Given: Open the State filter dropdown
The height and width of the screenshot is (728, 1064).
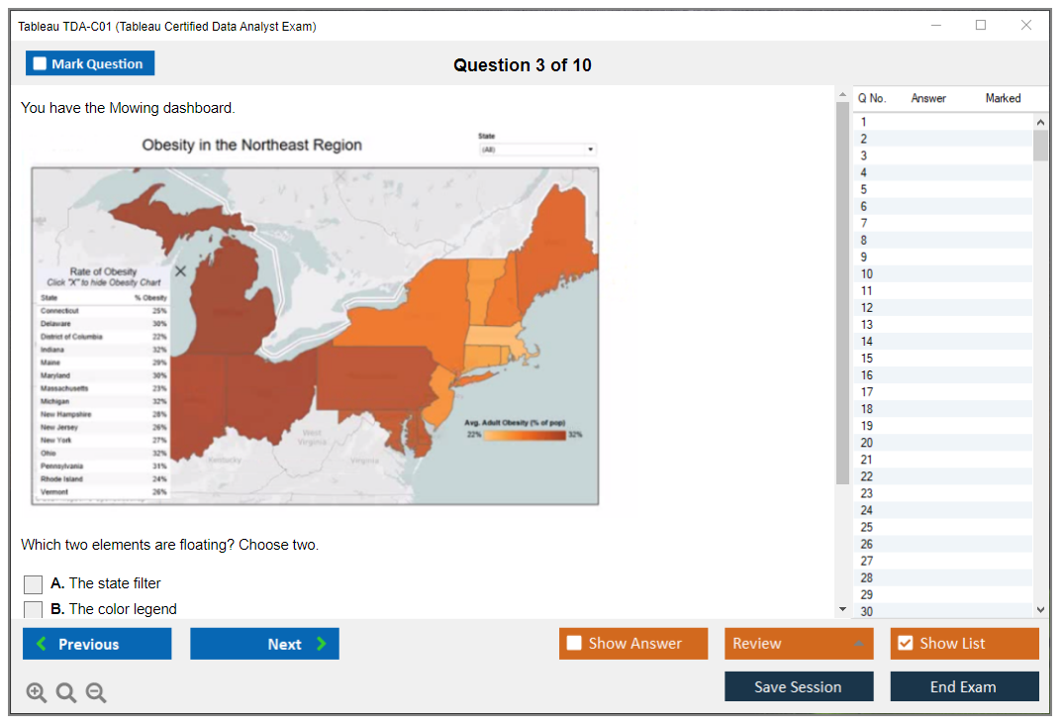Looking at the screenshot, I should click(537, 150).
